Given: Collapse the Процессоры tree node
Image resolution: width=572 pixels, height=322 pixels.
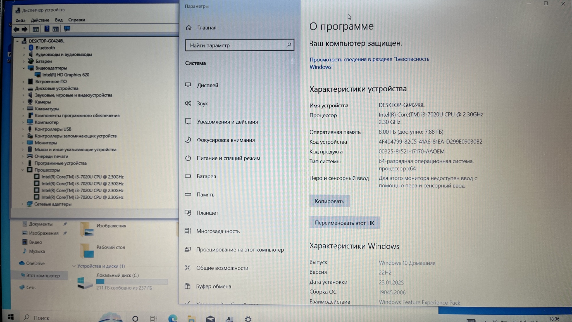Looking at the screenshot, I should point(23,170).
